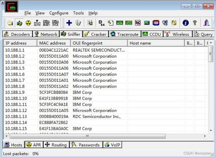Open the Tools menu
The image size is (216, 158).
point(78,13)
